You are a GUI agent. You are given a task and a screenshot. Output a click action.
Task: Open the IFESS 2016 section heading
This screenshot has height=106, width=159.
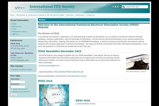tap(45, 81)
